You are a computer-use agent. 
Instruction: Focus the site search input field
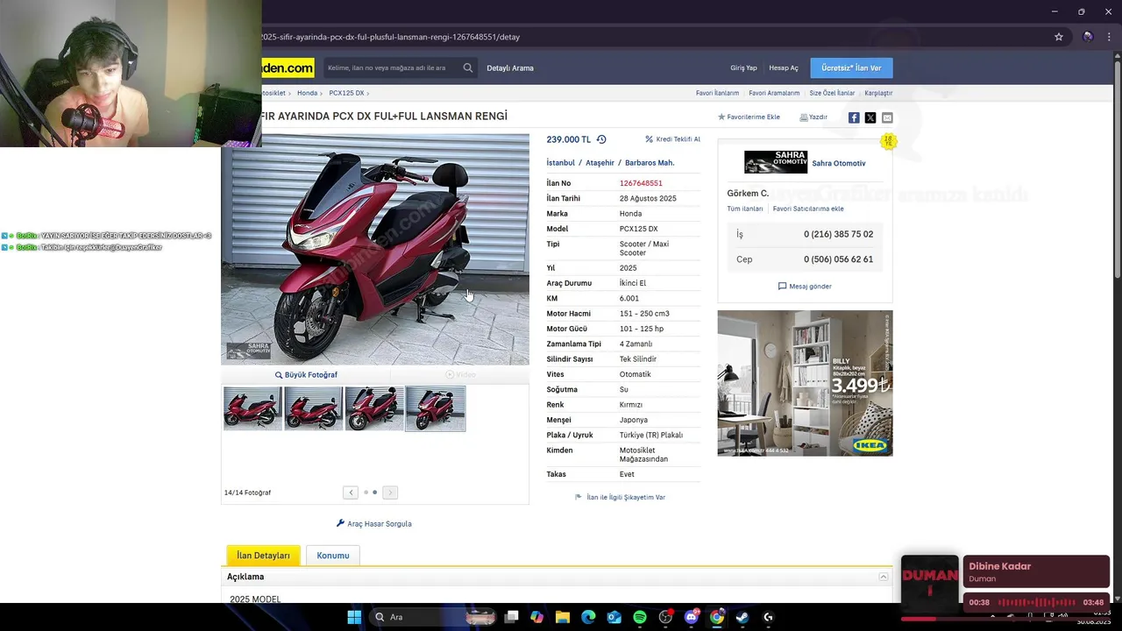393,67
